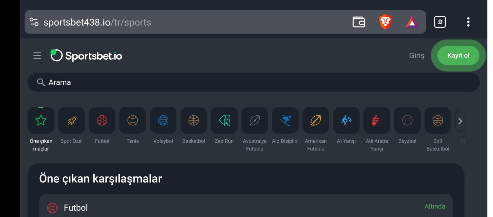
Task: Select the Tenis sport icon
Action: click(x=132, y=120)
